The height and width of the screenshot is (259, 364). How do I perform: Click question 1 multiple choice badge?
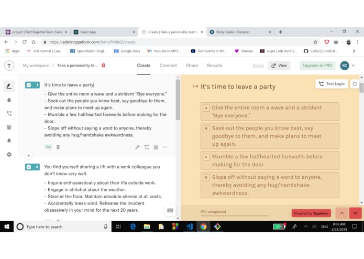coord(32,85)
